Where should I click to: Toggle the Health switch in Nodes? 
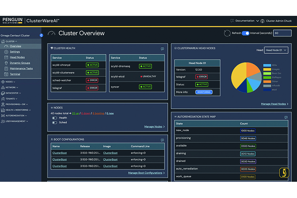pos(55,118)
